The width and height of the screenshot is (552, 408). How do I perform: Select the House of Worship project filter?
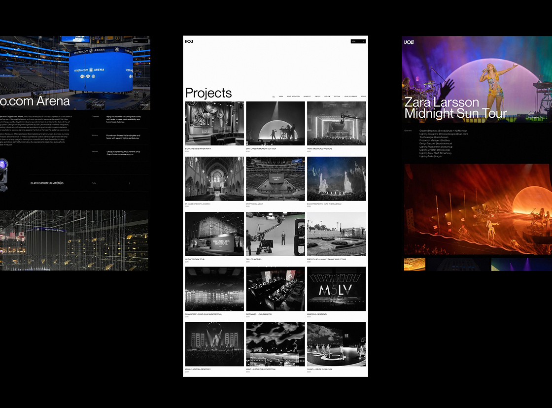click(350, 97)
